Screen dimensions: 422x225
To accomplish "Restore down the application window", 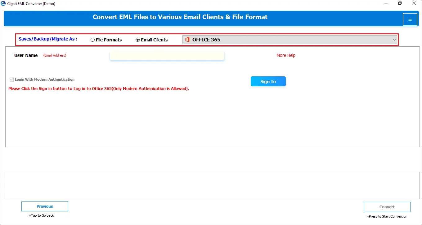I will click(400, 3).
